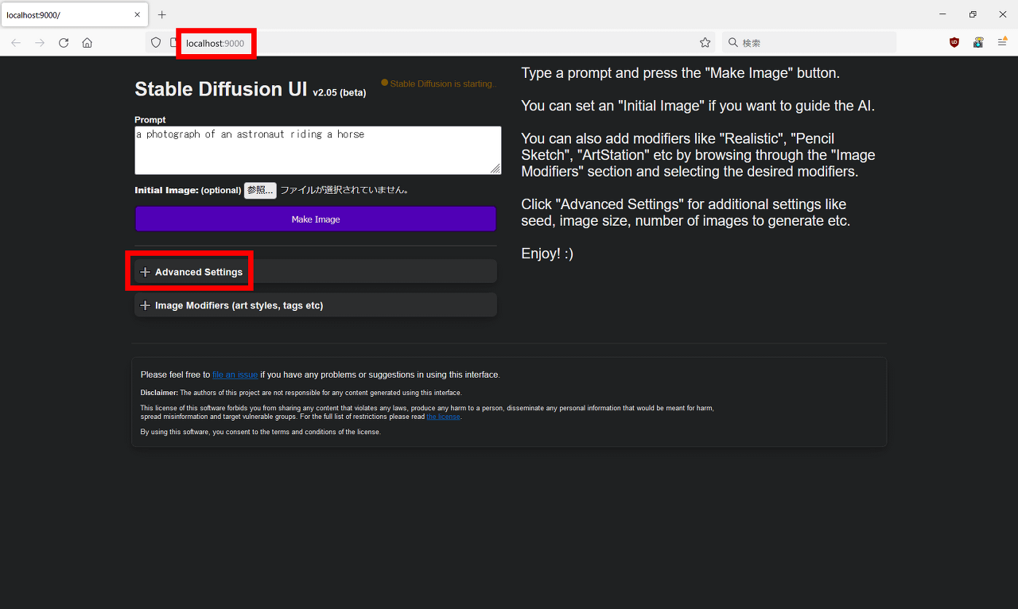
Task: Open the extension icon beside uBlock
Action: (x=978, y=43)
